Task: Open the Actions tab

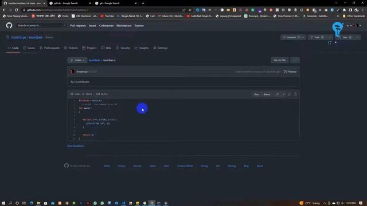Action: 71,48
